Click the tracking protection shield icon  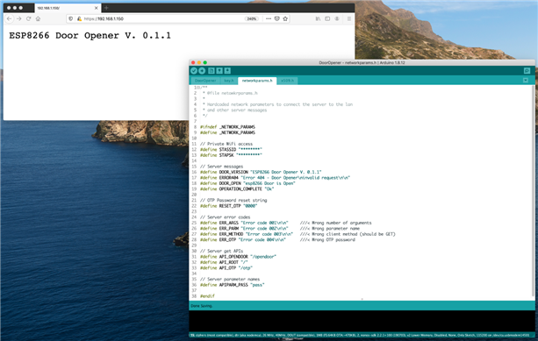click(x=71, y=19)
